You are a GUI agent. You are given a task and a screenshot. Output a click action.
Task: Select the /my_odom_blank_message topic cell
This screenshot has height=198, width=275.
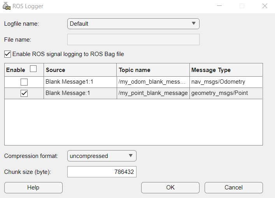click(x=153, y=82)
